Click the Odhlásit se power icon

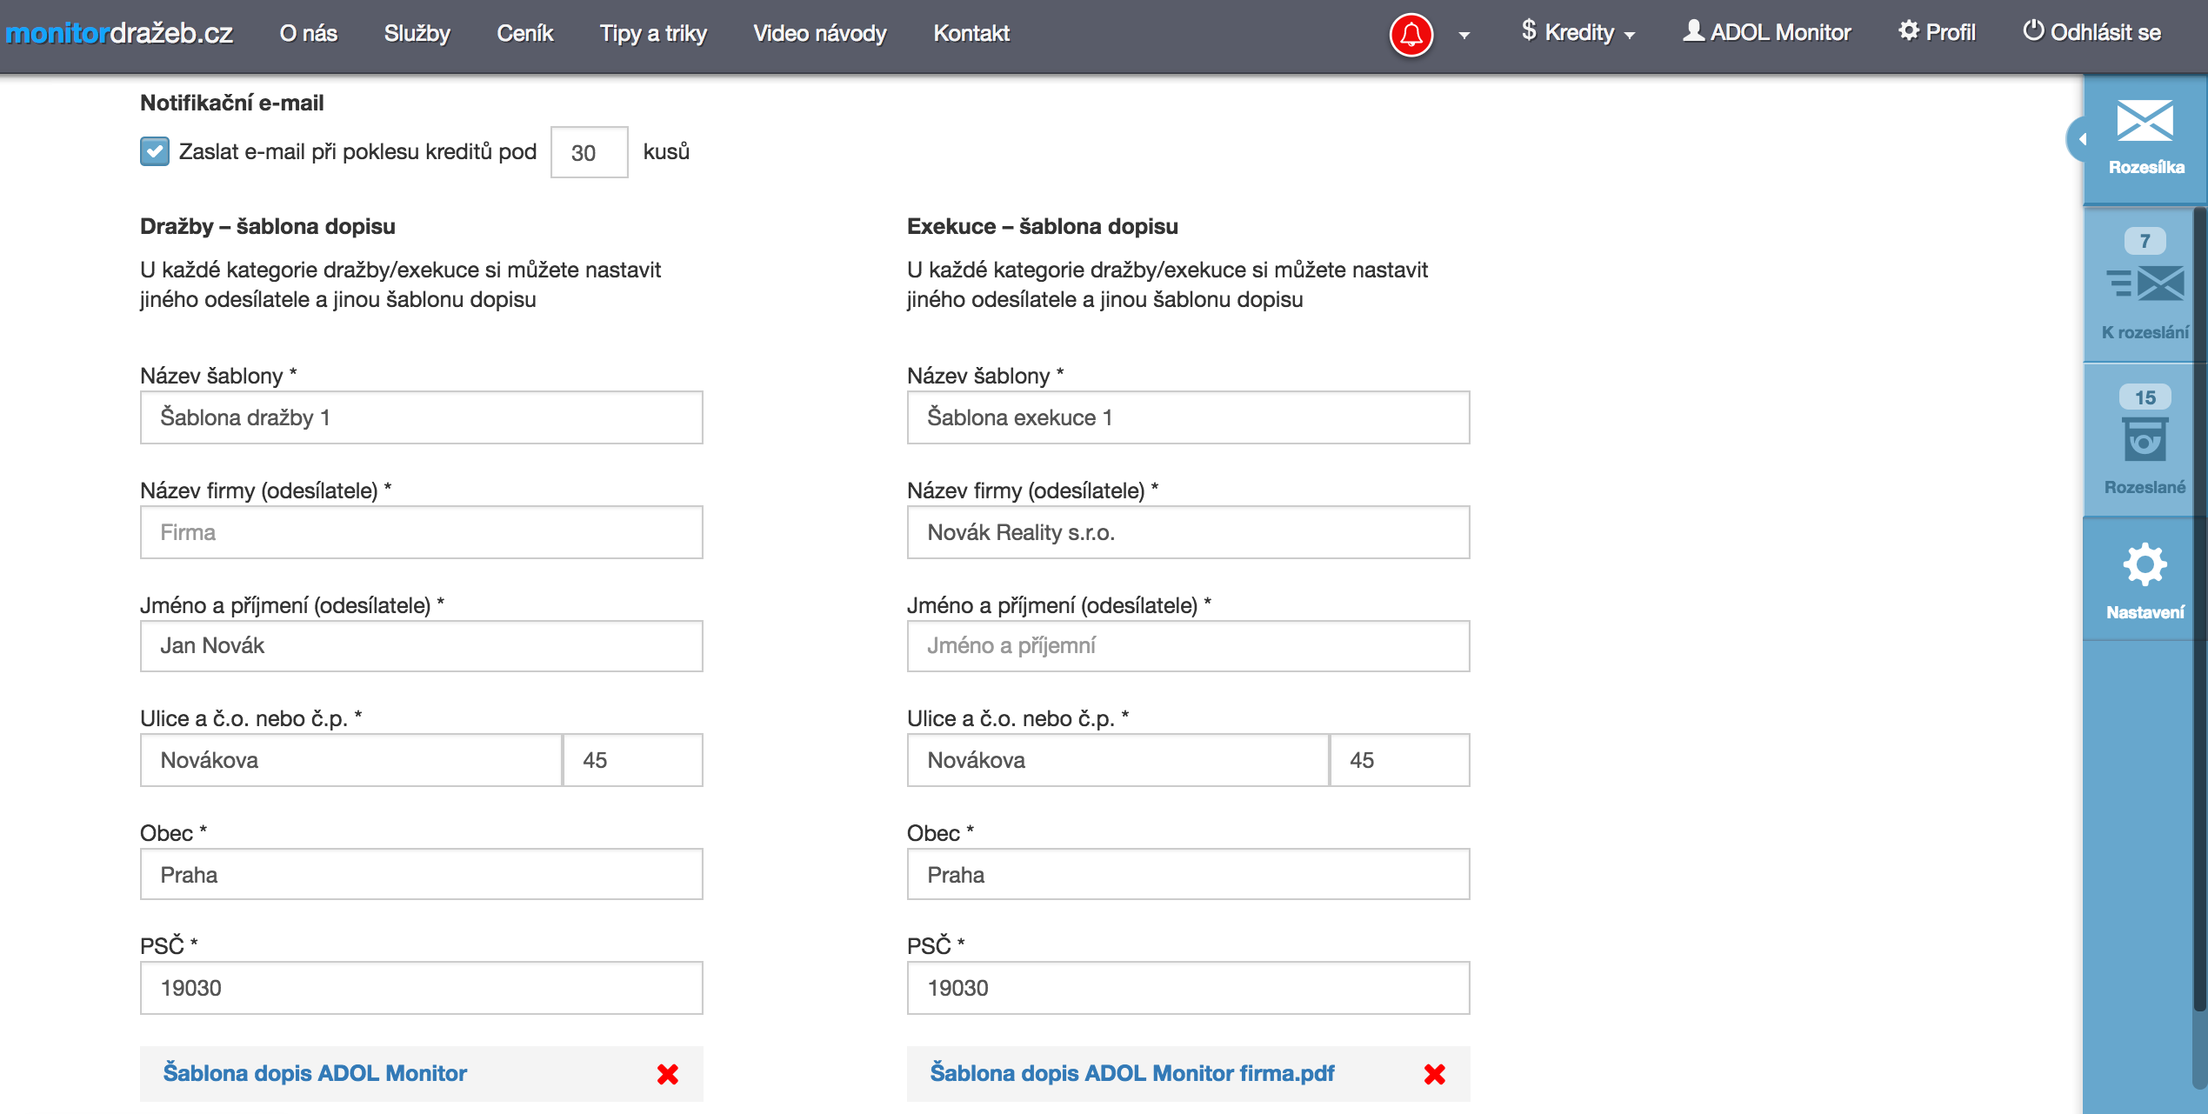pos(2032,31)
